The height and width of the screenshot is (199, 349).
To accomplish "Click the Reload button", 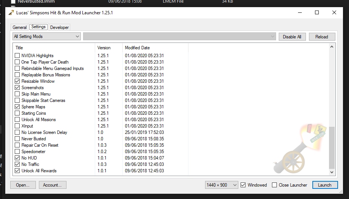I will pos(322,37).
